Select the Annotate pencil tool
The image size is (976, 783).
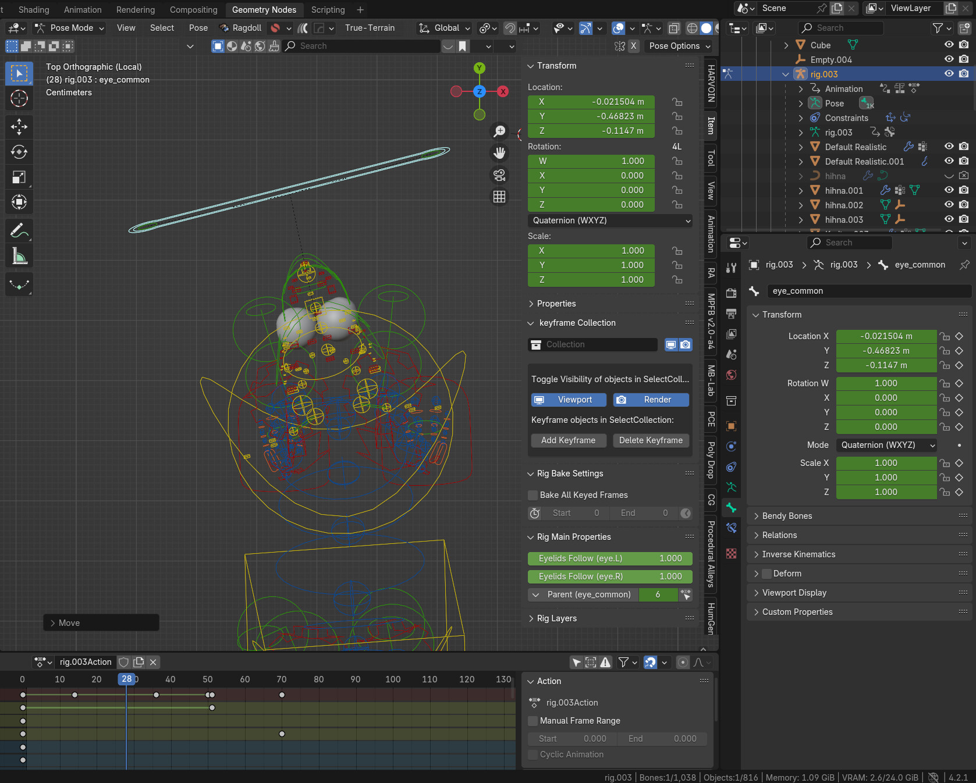[19, 231]
